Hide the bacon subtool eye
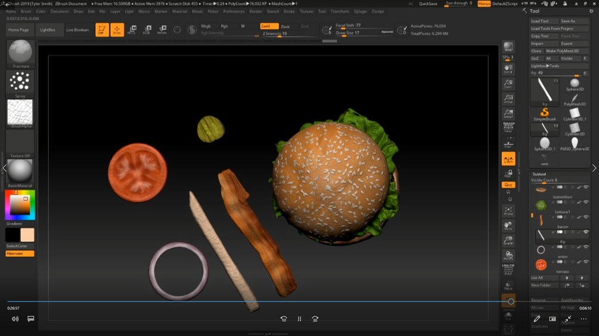 tap(586, 216)
